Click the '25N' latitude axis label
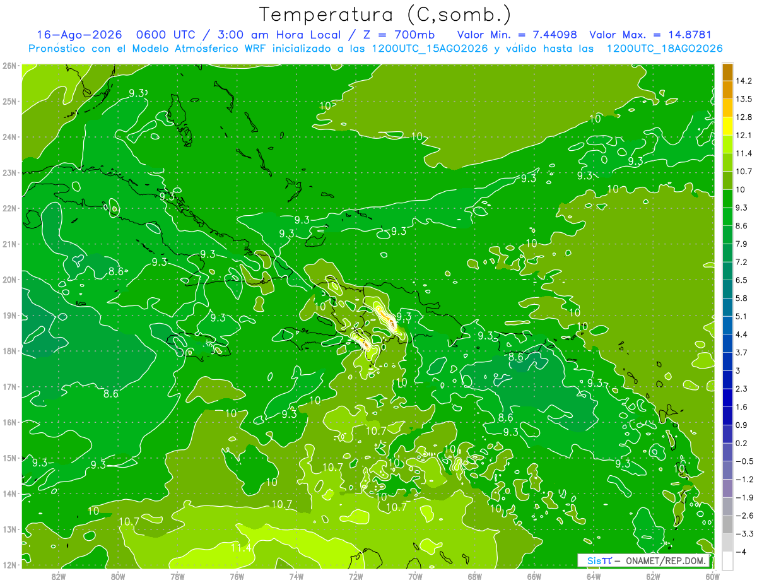This screenshot has width=757, height=585. point(9,101)
